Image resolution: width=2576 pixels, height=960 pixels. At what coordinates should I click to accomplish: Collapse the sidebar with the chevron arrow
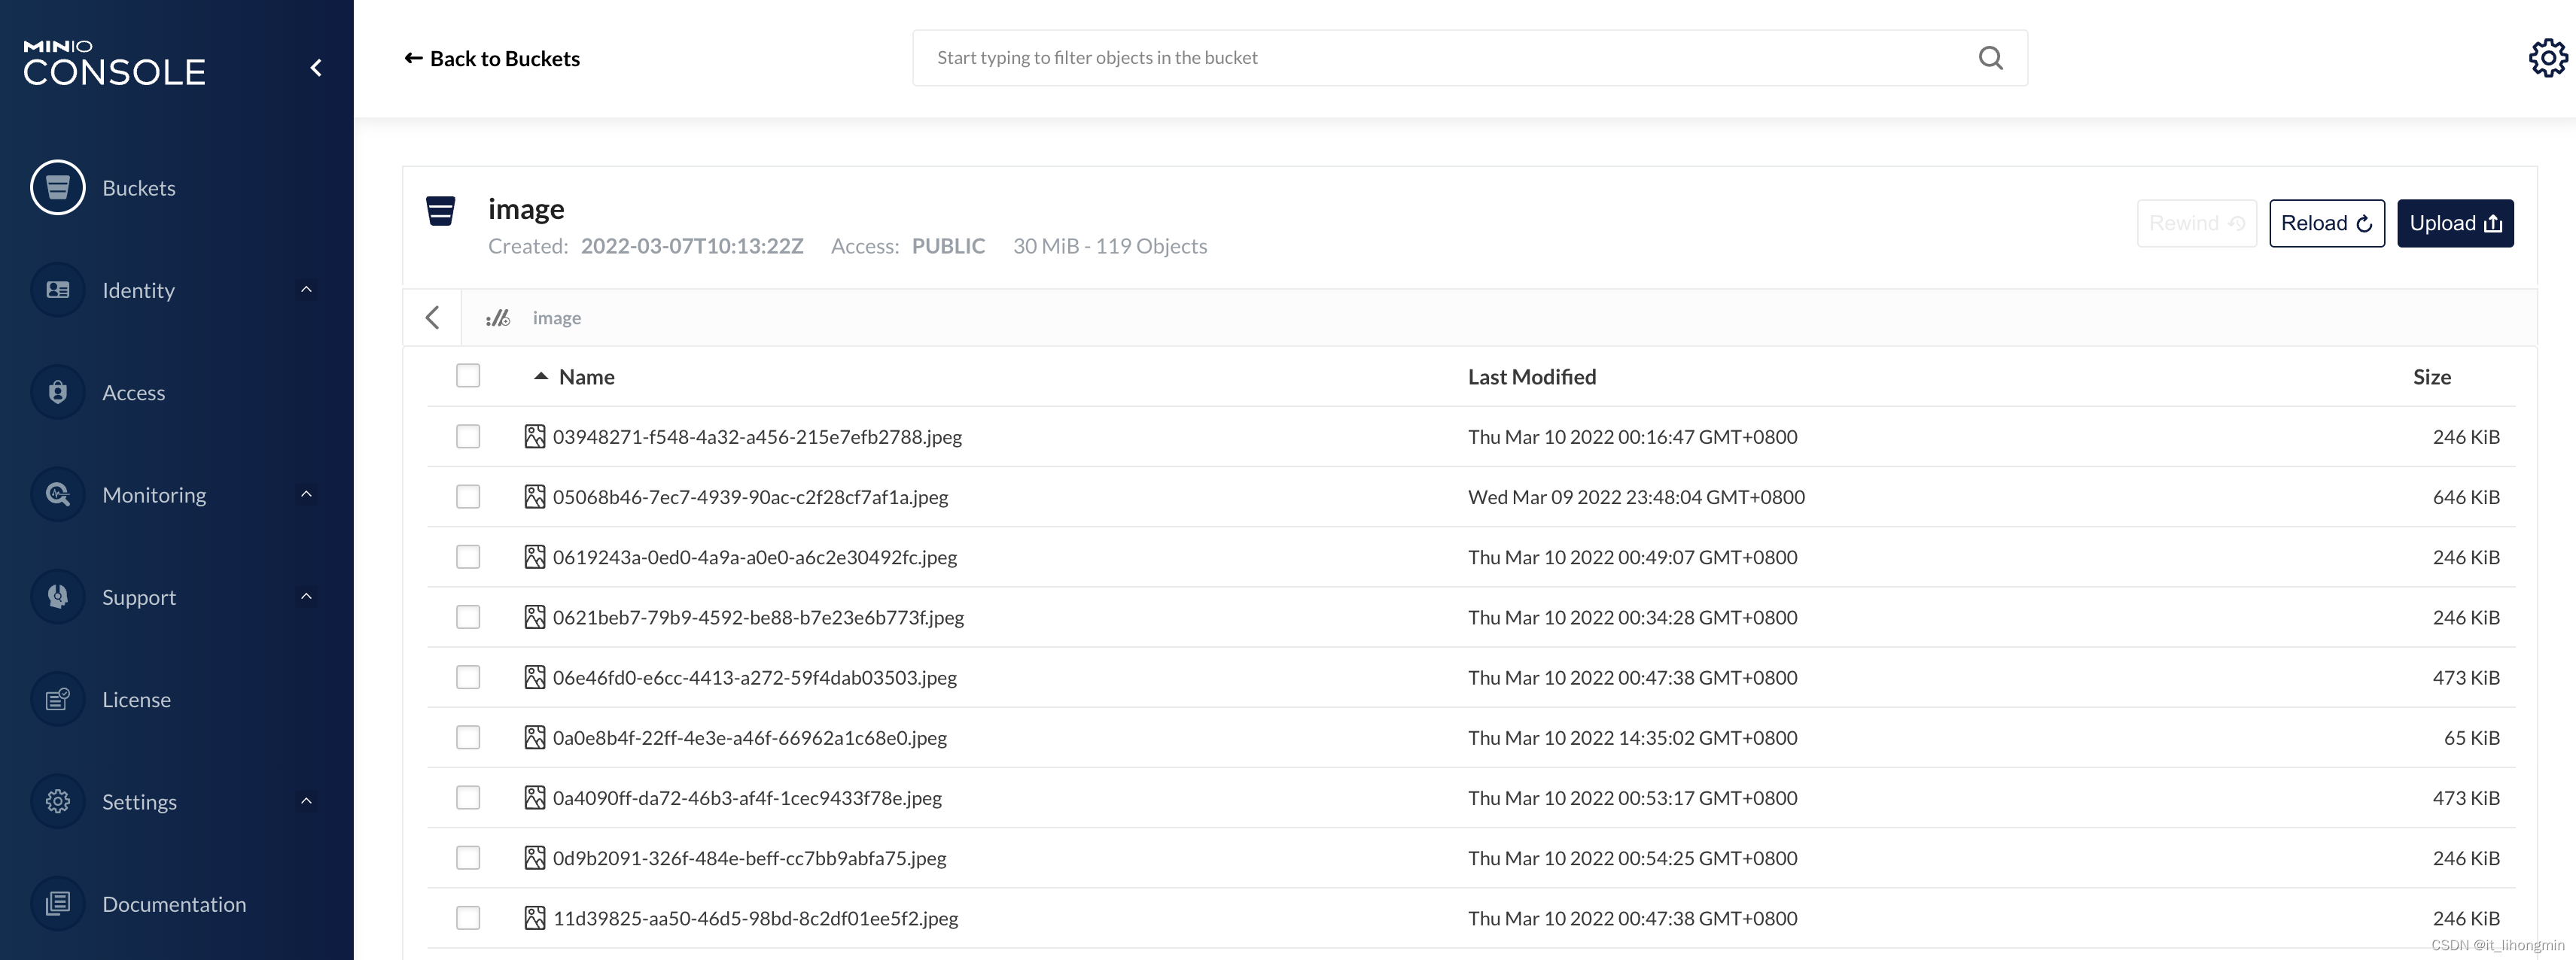click(316, 68)
